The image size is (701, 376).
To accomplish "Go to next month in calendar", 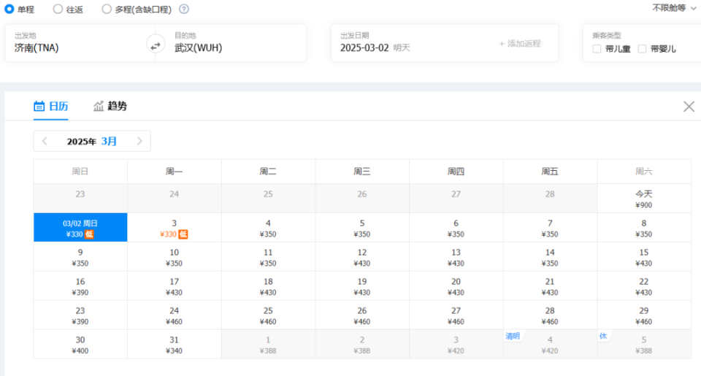I will click(139, 142).
